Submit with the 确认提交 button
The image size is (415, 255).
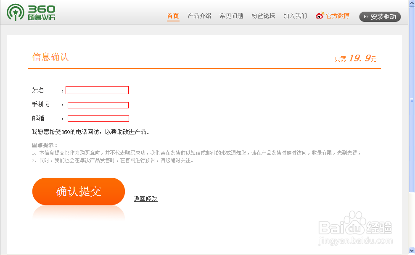[x=79, y=191]
